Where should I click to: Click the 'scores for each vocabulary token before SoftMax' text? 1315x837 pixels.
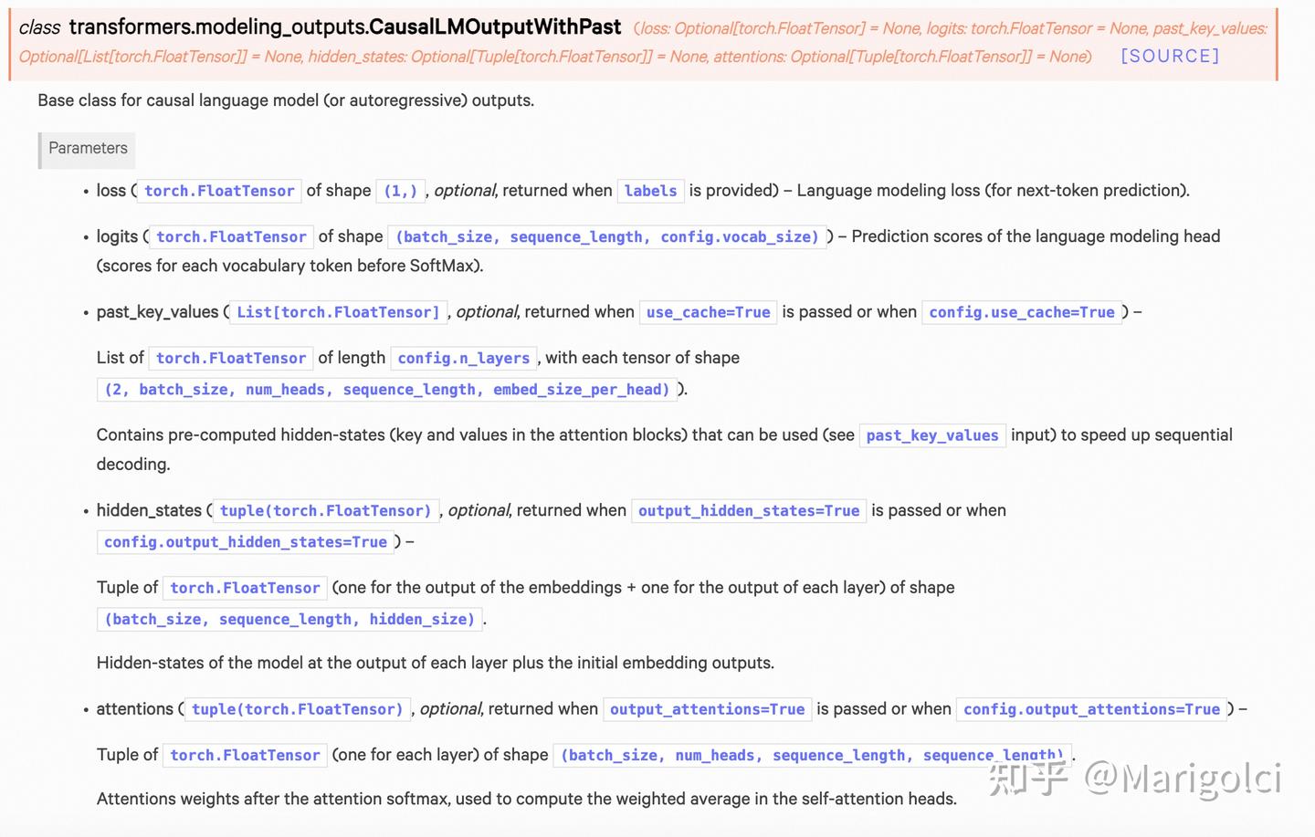tap(289, 267)
